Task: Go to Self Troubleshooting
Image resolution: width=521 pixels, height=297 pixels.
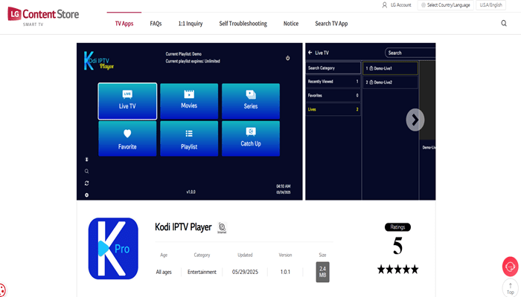Action: (243, 24)
